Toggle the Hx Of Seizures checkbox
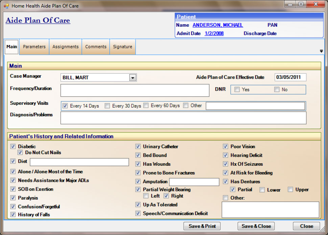This screenshot has height=235, width=328. (x=225, y=164)
